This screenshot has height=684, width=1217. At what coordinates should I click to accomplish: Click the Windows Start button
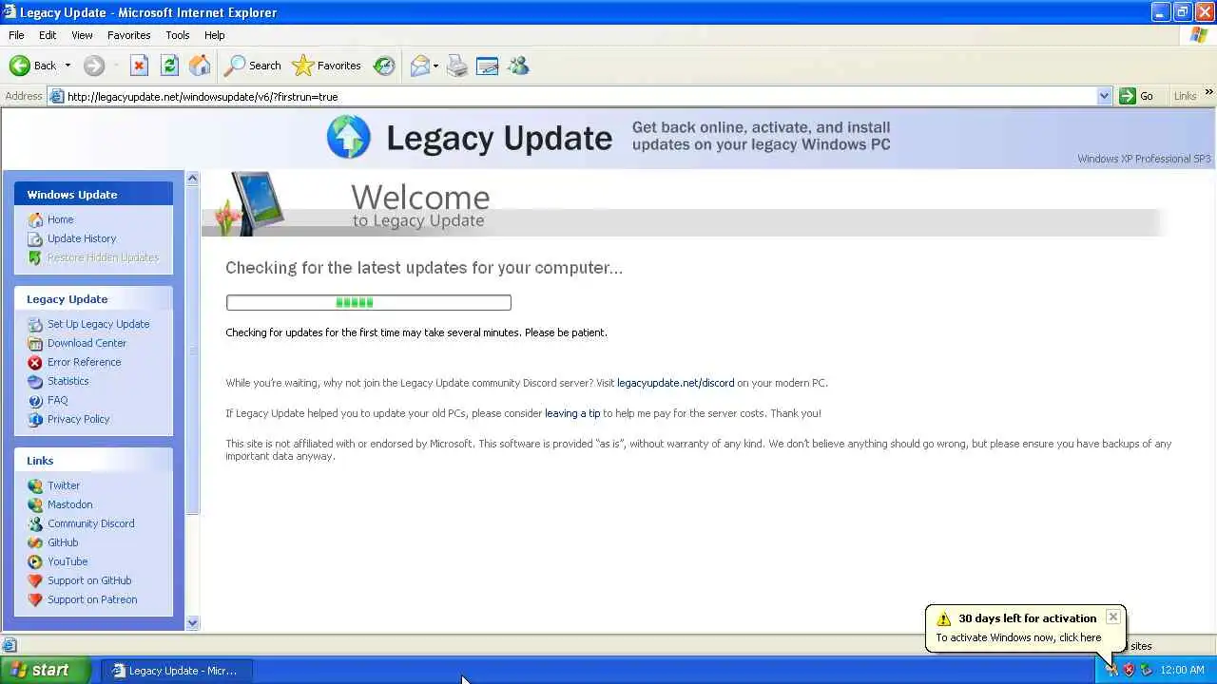tap(45, 670)
